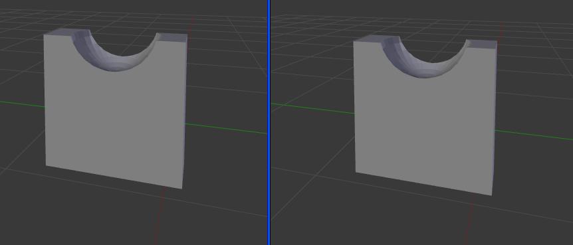The width and height of the screenshot is (573, 245).
Task: Select bottom-left corner vertex of right viewport block
Action: click(x=356, y=173)
